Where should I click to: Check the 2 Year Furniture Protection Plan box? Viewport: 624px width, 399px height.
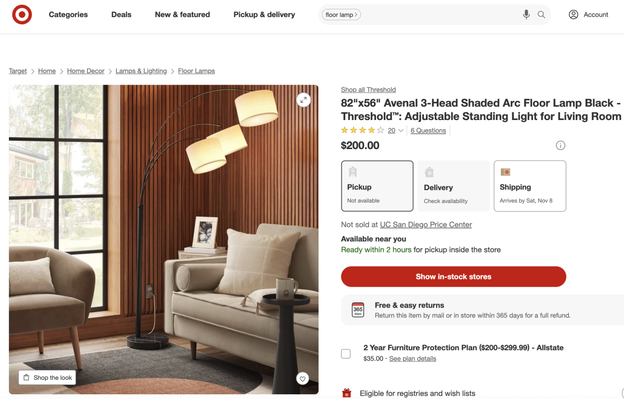click(346, 354)
